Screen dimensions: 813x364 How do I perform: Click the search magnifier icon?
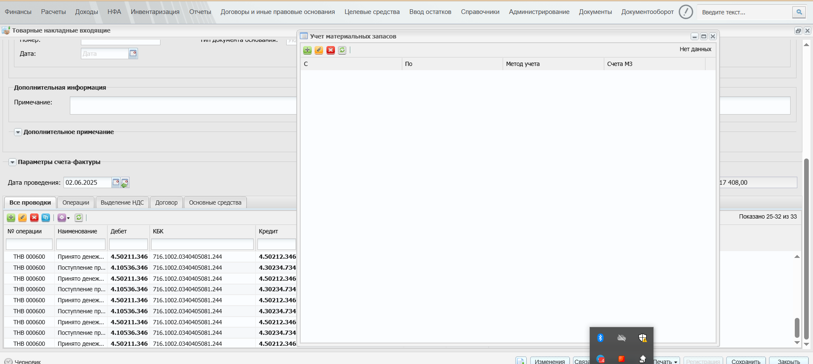click(799, 12)
